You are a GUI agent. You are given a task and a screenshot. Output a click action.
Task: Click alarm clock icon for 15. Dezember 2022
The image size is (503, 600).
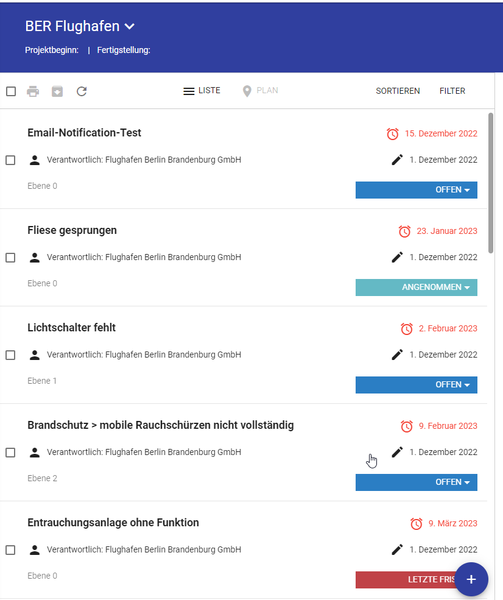coord(393,133)
